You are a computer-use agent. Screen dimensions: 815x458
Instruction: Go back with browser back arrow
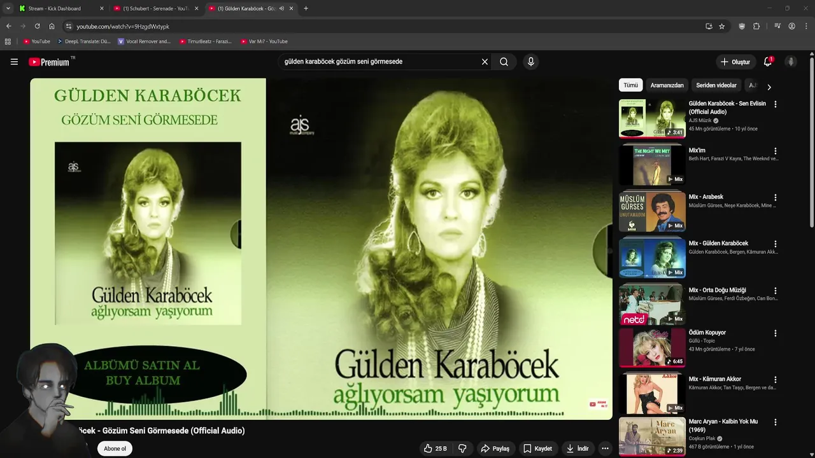(x=8, y=26)
